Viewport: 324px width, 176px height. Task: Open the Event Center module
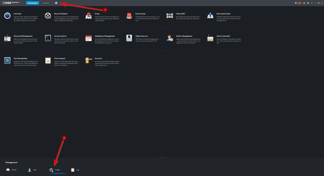pyautogui.click(x=143, y=17)
